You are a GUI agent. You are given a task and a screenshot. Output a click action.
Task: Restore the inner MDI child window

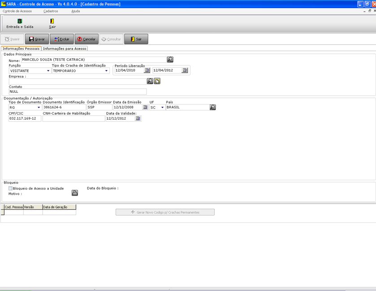click(x=370, y=11)
